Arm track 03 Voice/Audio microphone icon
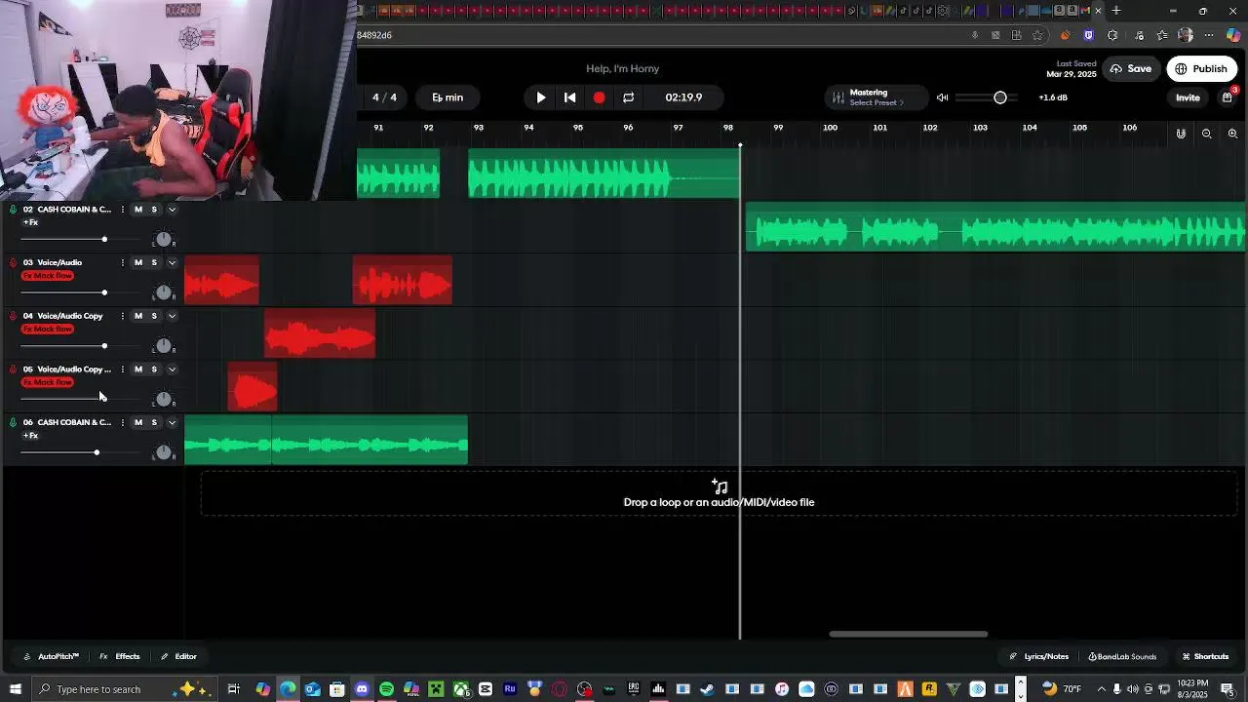This screenshot has height=702, width=1248. pyautogui.click(x=13, y=262)
